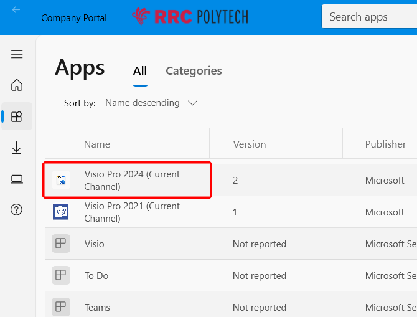This screenshot has height=317, width=417.
Task: Select the All tab
Action: click(x=140, y=71)
